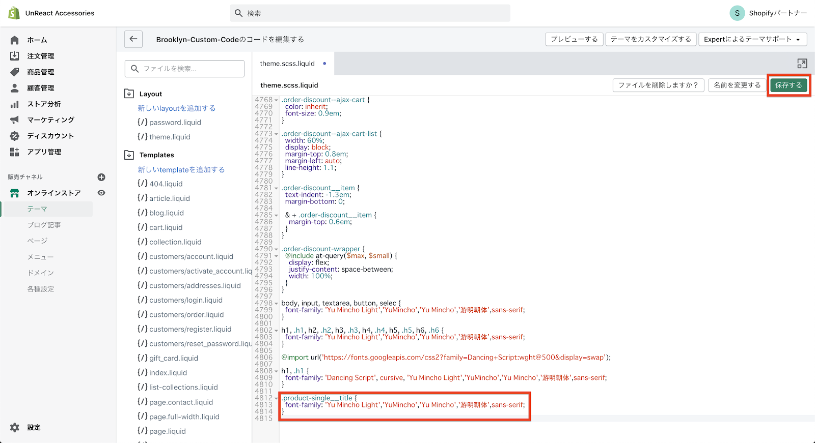Open Expertによるテーマサポート dropdown

pyautogui.click(x=752, y=39)
